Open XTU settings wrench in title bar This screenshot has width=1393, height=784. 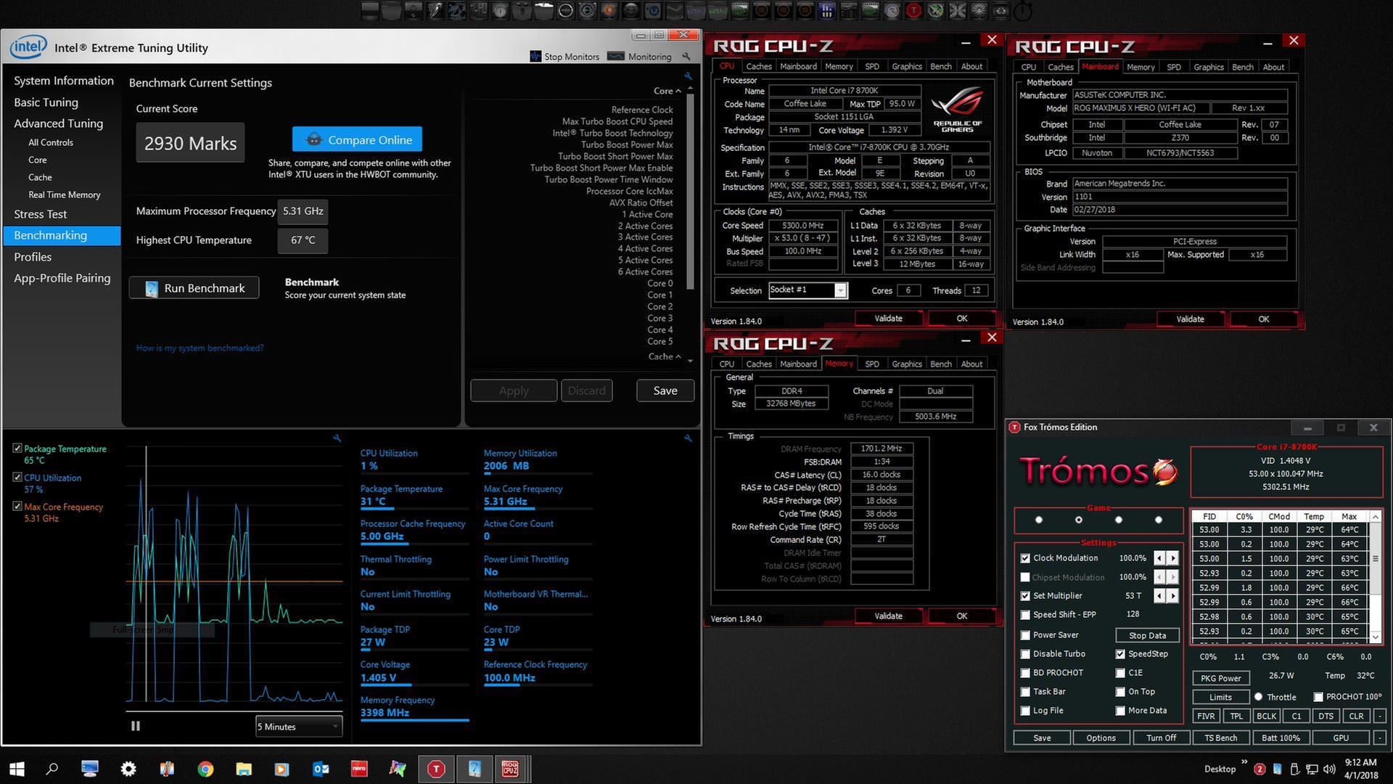click(686, 56)
